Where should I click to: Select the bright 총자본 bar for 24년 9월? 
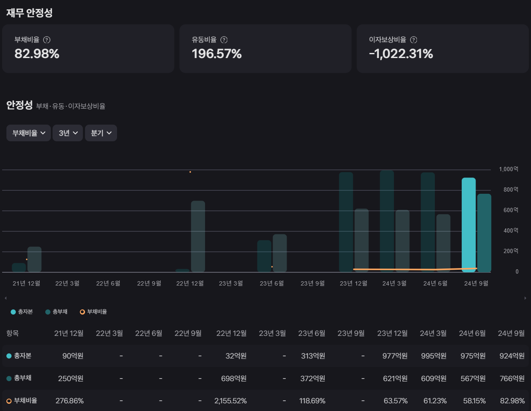point(469,225)
